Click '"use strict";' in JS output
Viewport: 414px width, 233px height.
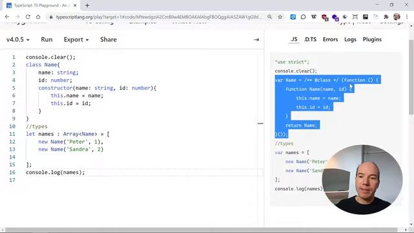[x=292, y=62]
